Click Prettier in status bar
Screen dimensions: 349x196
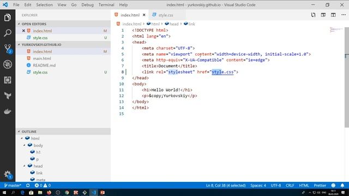(x=320, y=185)
